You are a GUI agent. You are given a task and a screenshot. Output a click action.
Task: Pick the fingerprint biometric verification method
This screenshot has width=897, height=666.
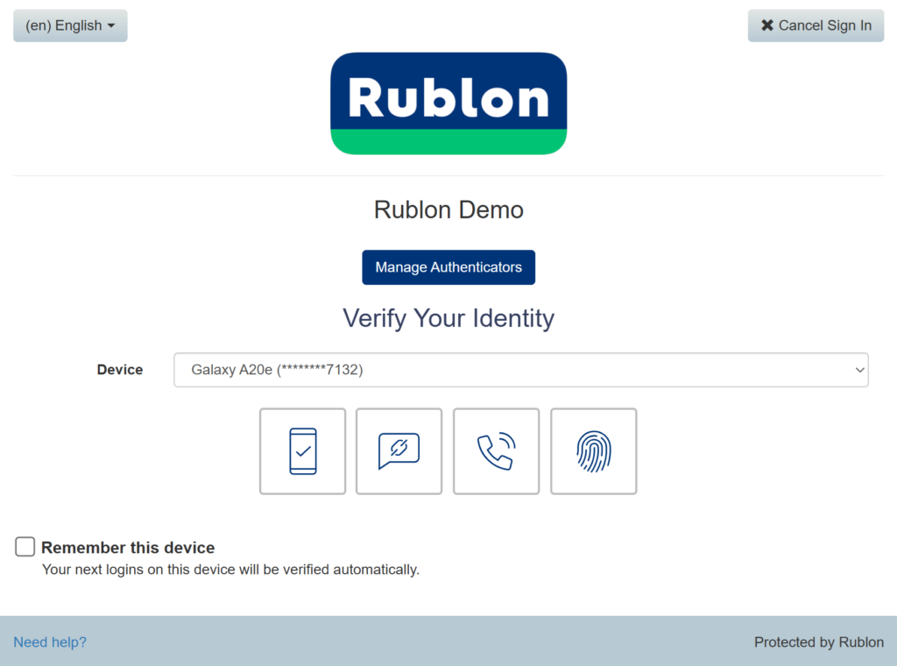(593, 450)
